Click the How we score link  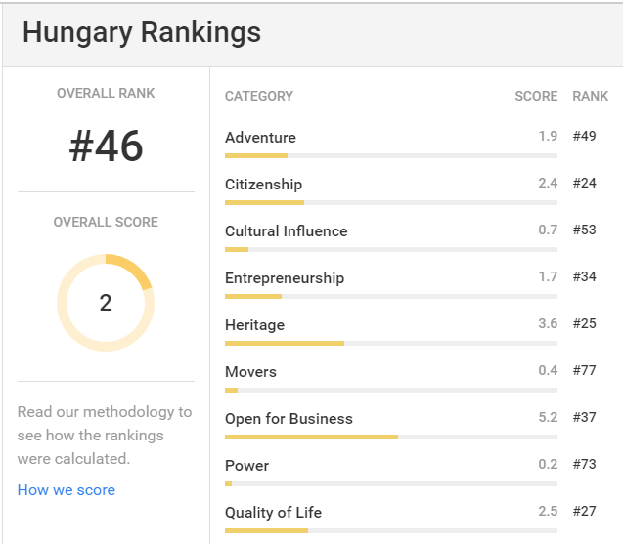(67, 490)
